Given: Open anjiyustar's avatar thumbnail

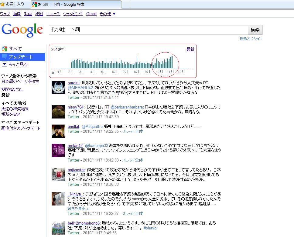Looking at the screenshot, I should (x=58, y=175).
